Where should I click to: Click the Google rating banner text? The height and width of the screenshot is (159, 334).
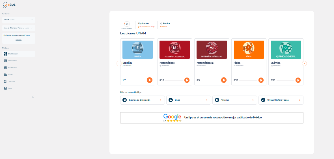click(x=223, y=117)
